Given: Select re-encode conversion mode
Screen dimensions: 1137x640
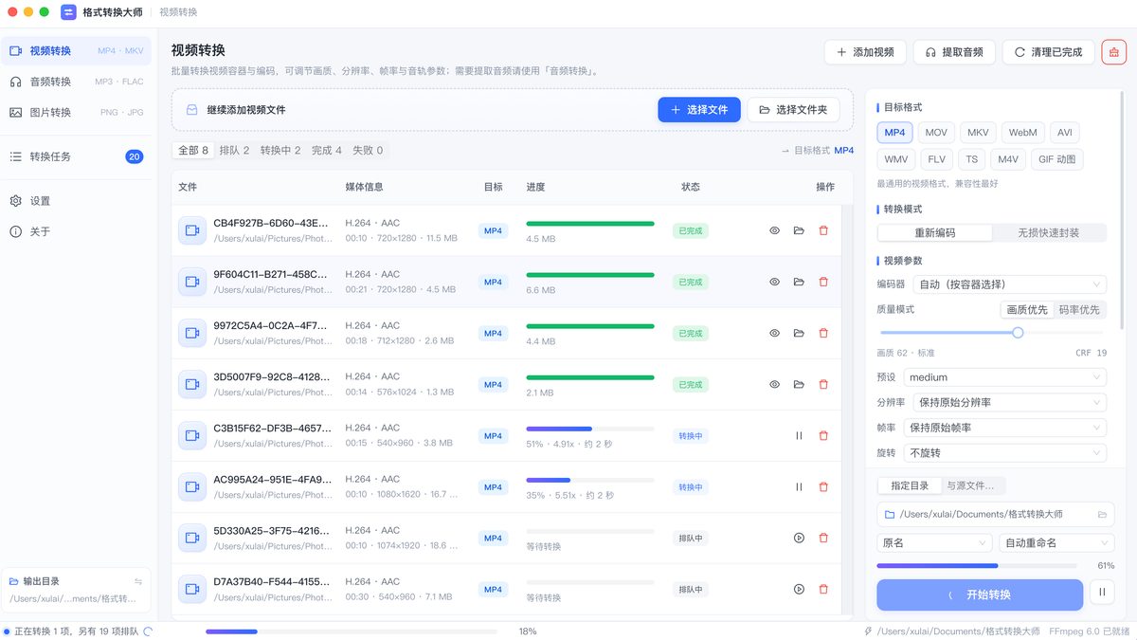Looking at the screenshot, I should pyautogui.click(x=935, y=232).
